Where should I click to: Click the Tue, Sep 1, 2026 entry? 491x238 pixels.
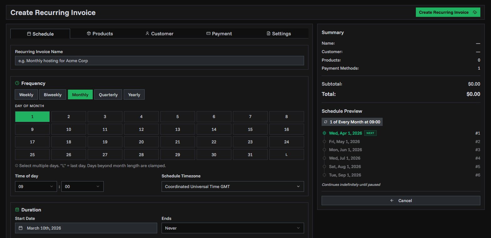345,175
